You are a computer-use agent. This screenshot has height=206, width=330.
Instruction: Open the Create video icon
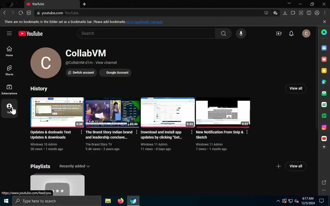[279, 33]
